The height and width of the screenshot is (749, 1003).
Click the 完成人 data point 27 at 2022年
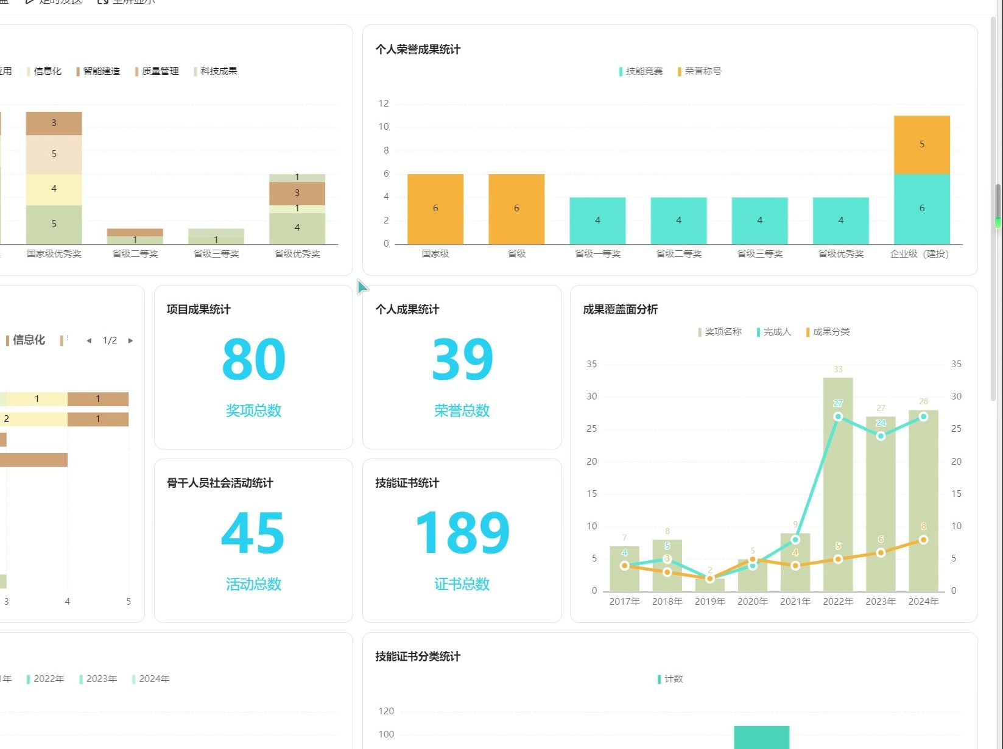tap(838, 417)
